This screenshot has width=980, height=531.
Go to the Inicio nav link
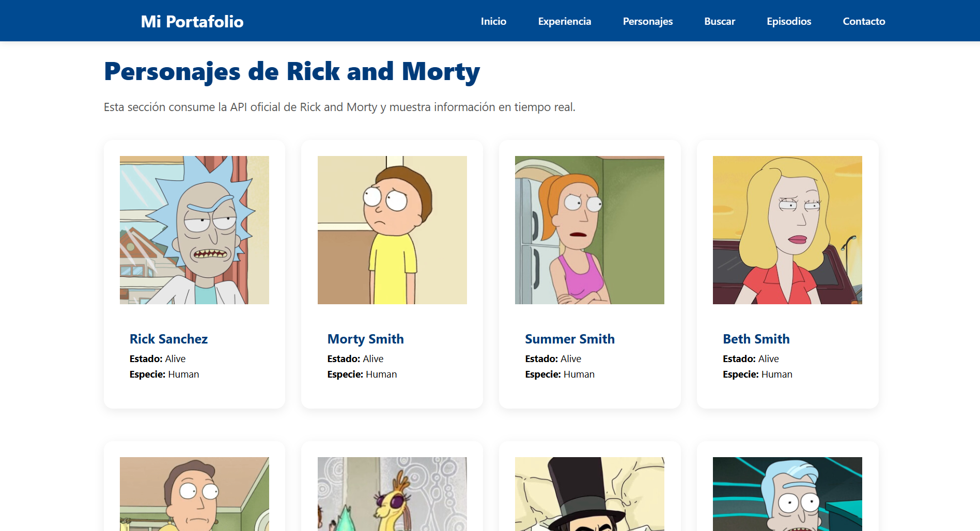click(x=493, y=21)
